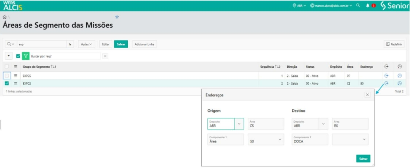Screen dimensions: 410x168
Task: Open row menu for sequence 2 row
Action: [x=16, y=83]
